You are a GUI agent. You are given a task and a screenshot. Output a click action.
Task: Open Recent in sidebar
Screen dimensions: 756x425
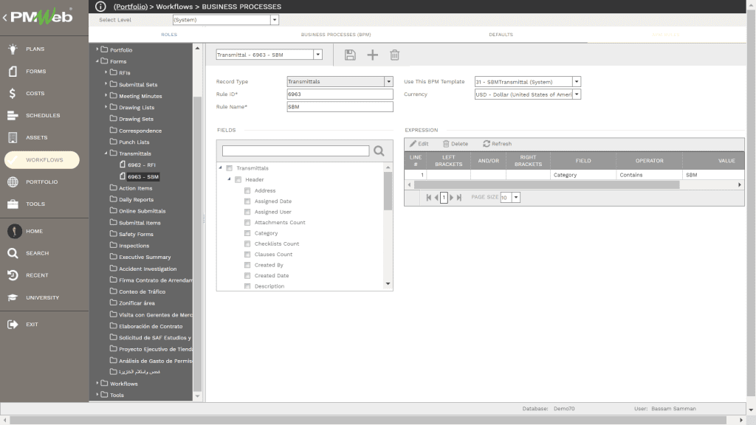(37, 275)
